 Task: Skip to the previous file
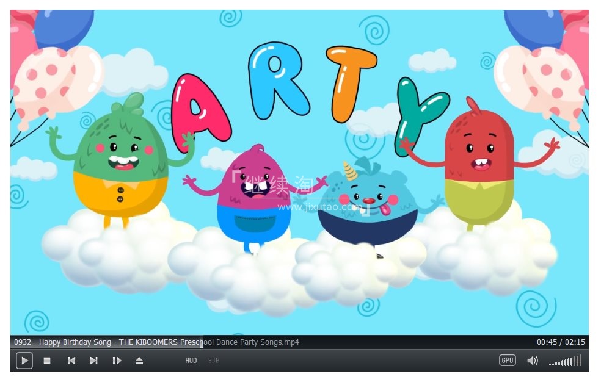71,361
